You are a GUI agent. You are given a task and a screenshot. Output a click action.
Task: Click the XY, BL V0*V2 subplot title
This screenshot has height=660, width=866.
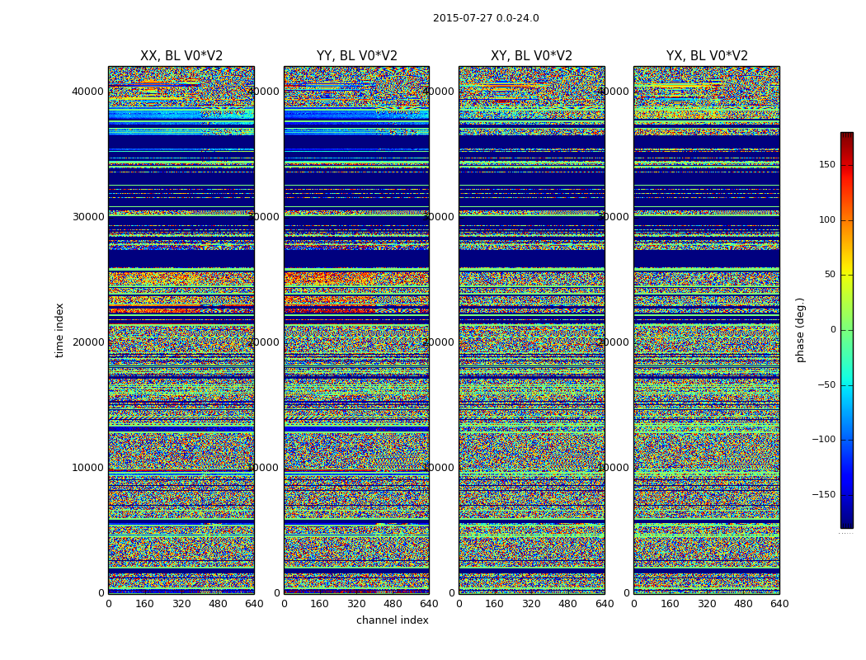[531, 56]
